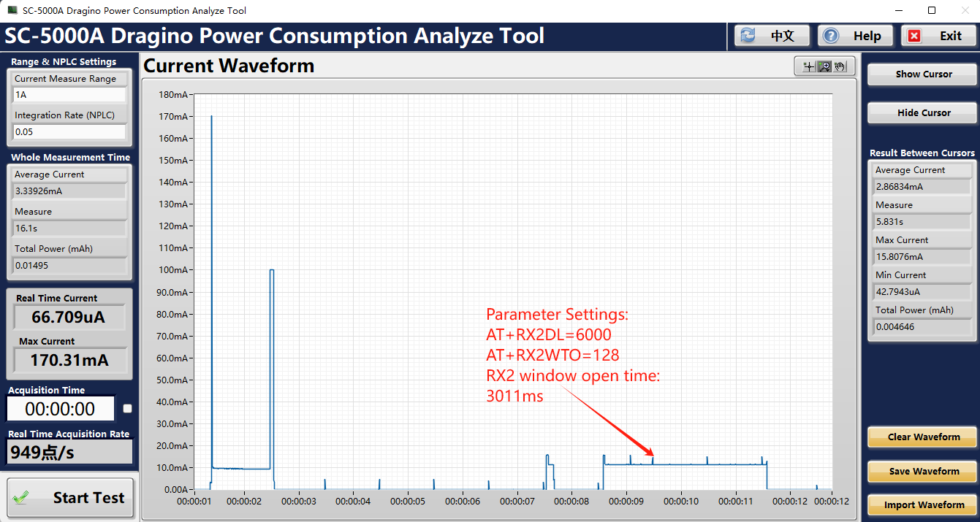Click the green checkmark icon on Start Test
980x522 pixels.
tap(20, 498)
